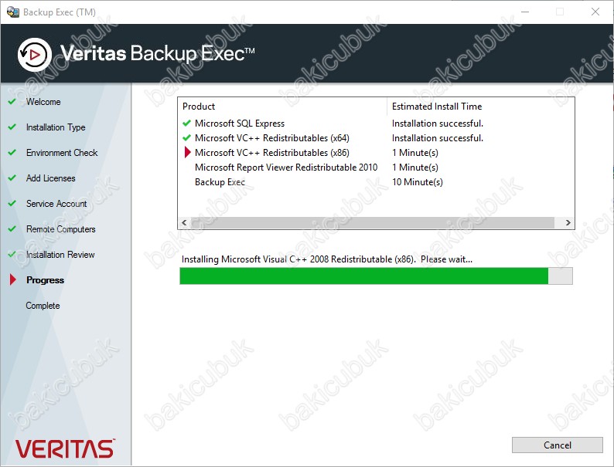This screenshot has width=614, height=467.
Task: Click the Backup Exec title bar icon
Action: [x=13, y=12]
